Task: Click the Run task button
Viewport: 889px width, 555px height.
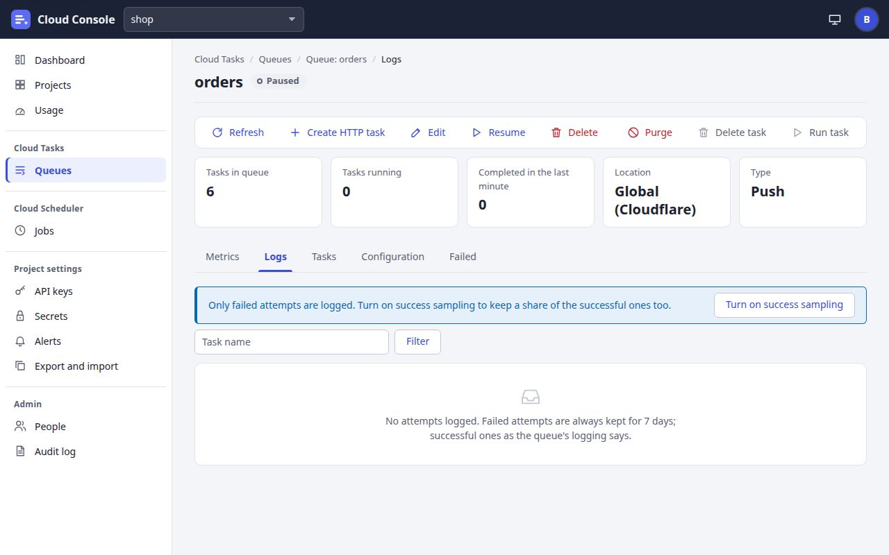Action: tap(821, 133)
